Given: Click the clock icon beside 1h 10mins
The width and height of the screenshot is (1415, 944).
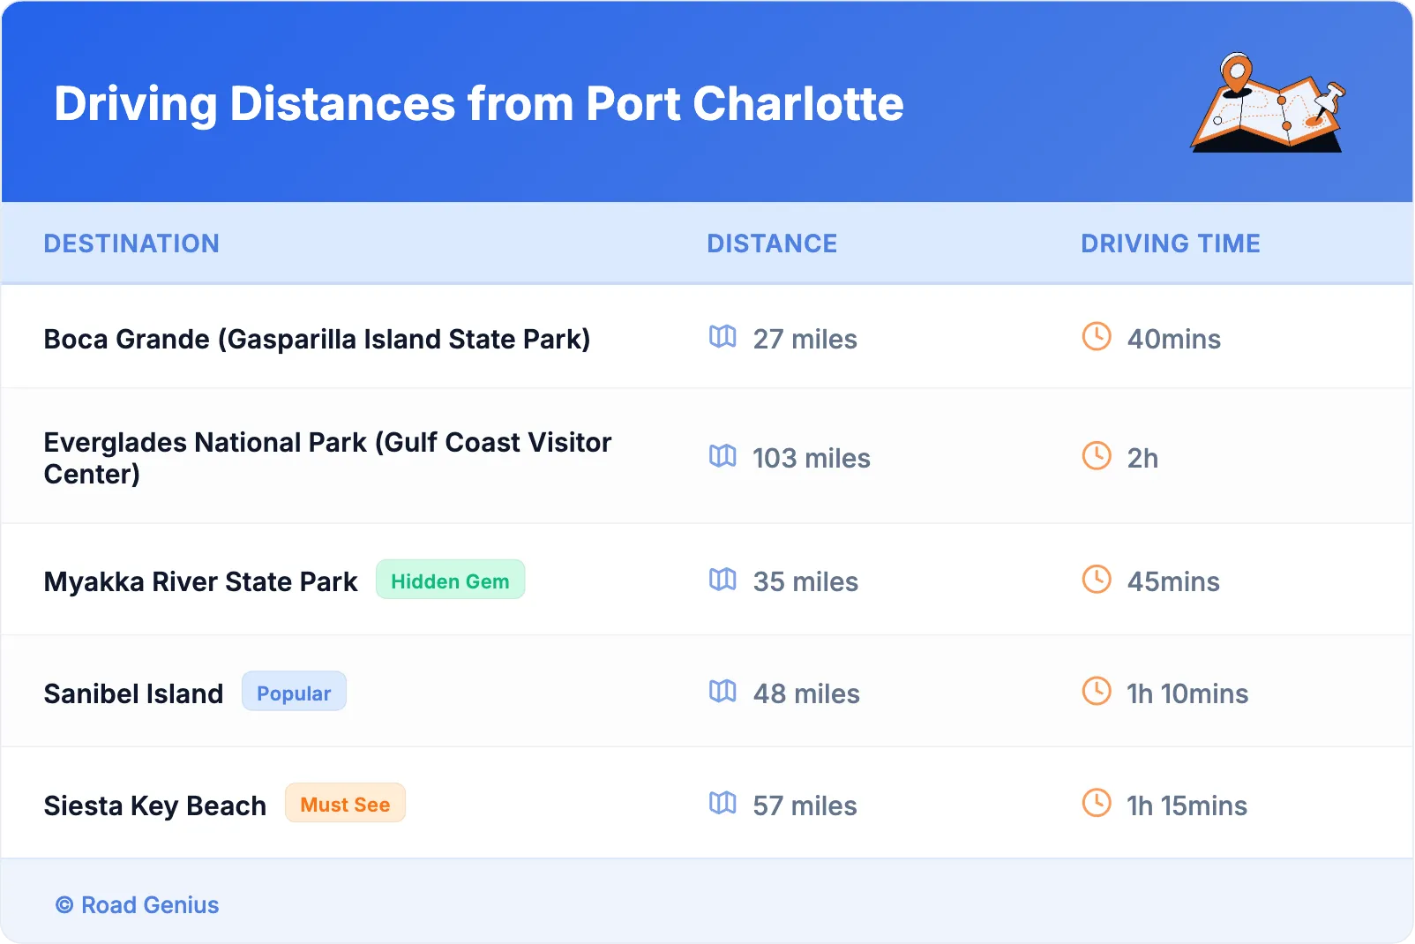Looking at the screenshot, I should [x=1097, y=692].
